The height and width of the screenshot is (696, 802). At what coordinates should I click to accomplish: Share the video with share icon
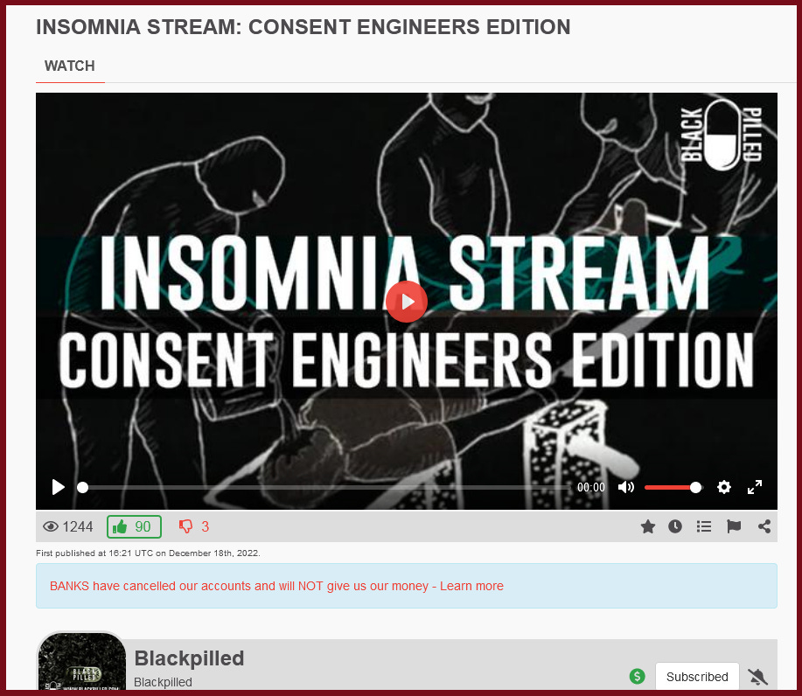pyautogui.click(x=764, y=526)
